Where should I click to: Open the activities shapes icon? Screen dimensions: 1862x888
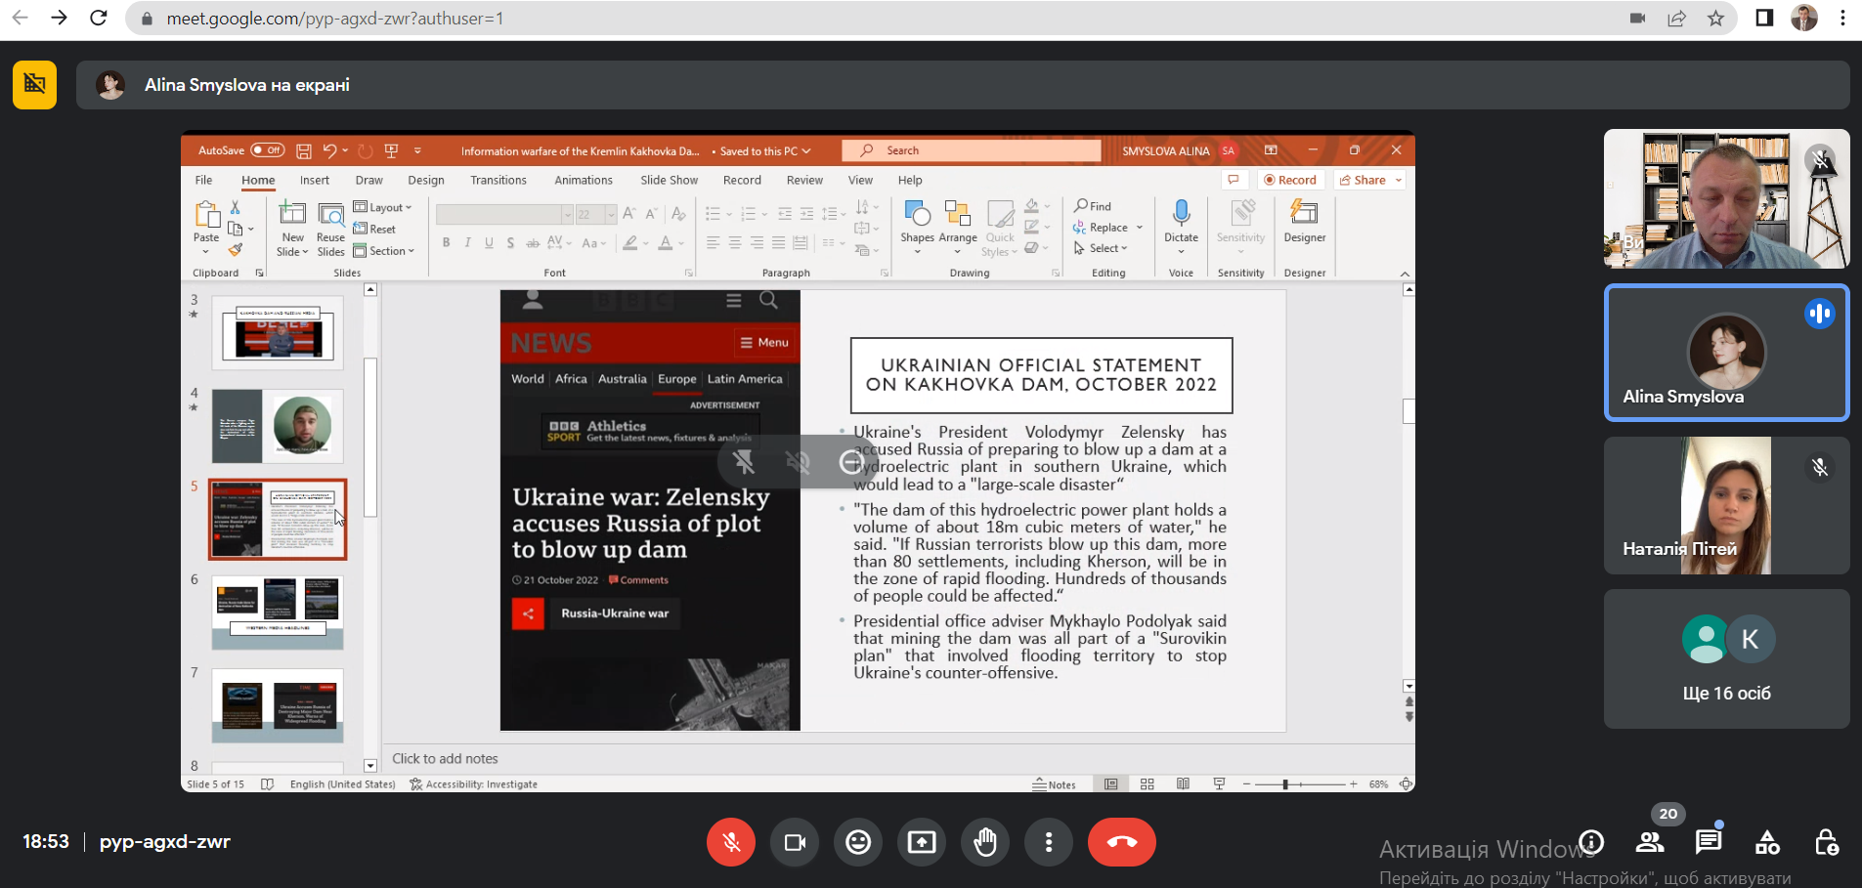click(x=1767, y=842)
